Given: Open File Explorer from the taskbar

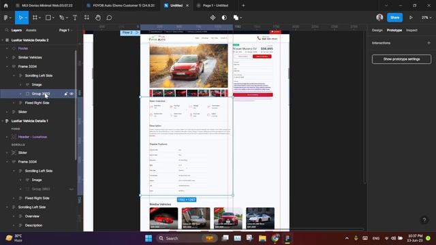Looking at the screenshot, I should (x=262, y=238).
